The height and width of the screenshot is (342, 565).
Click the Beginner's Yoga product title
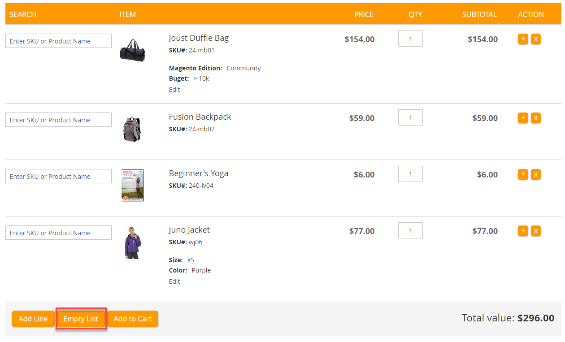(x=199, y=173)
